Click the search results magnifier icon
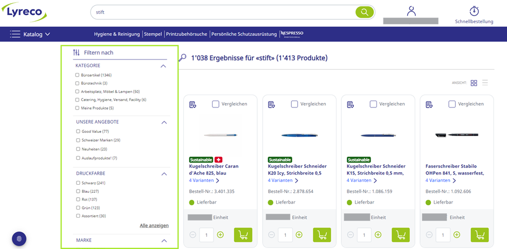Screen dimensions: 507x249 [x=182, y=58]
